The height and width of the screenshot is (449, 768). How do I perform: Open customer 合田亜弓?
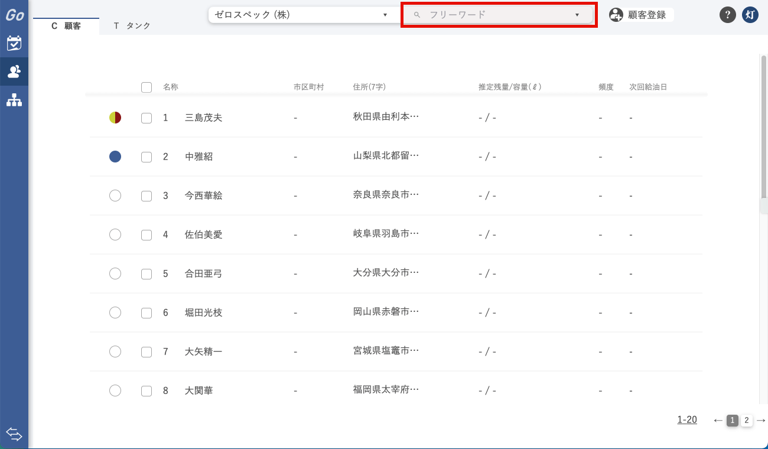[204, 274]
